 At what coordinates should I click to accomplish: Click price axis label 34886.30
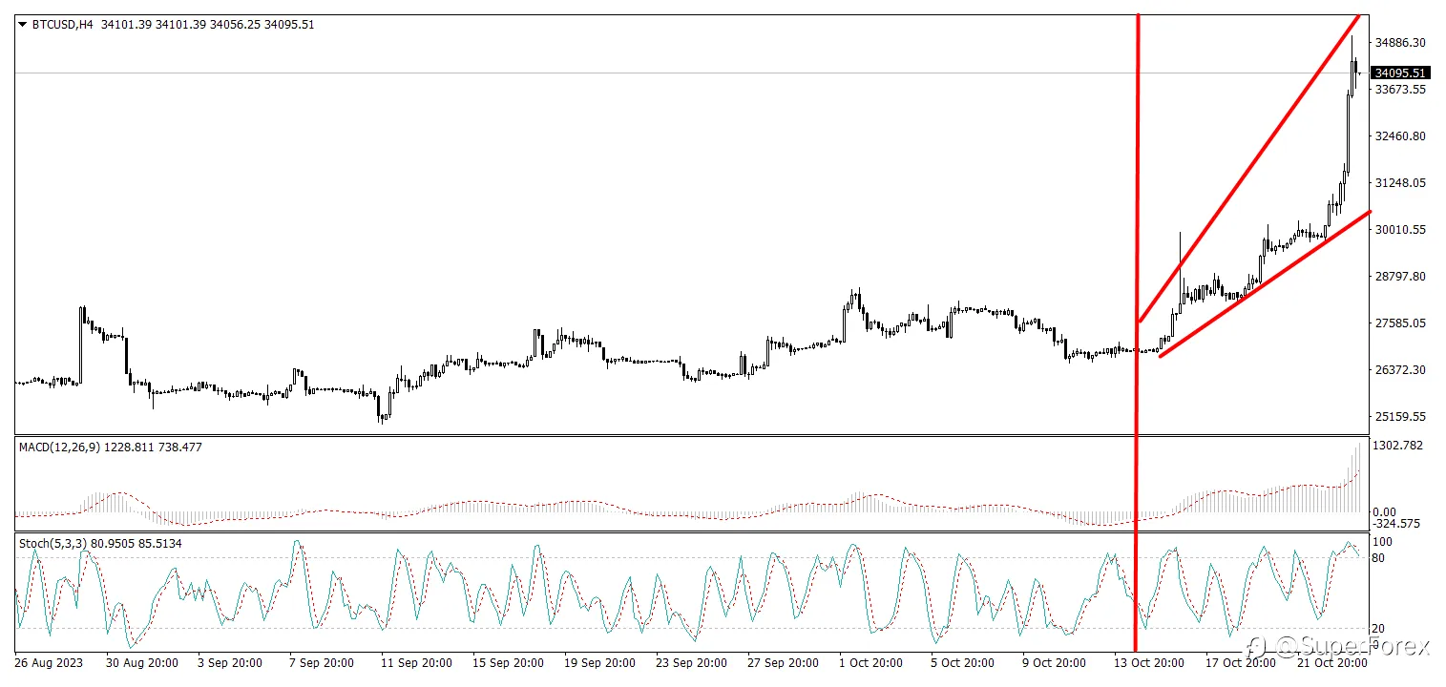point(1400,43)
